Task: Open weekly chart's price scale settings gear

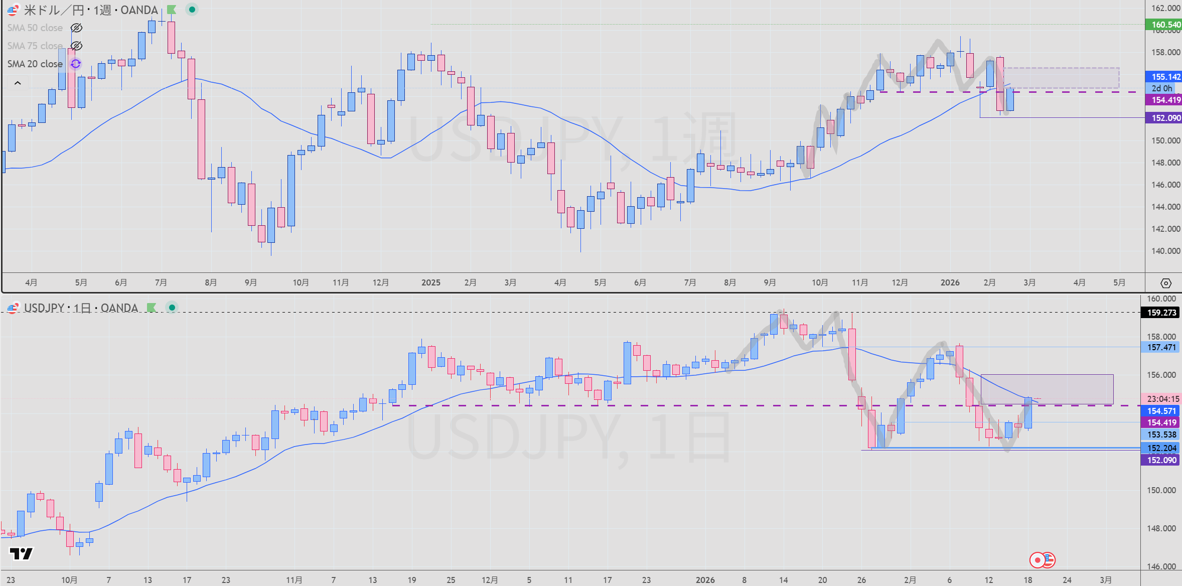Action: pos(1166,283)
